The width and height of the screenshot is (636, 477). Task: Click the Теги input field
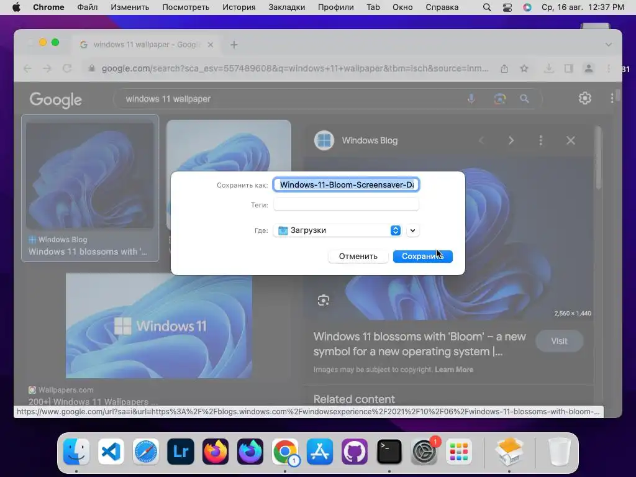point(346,204)
